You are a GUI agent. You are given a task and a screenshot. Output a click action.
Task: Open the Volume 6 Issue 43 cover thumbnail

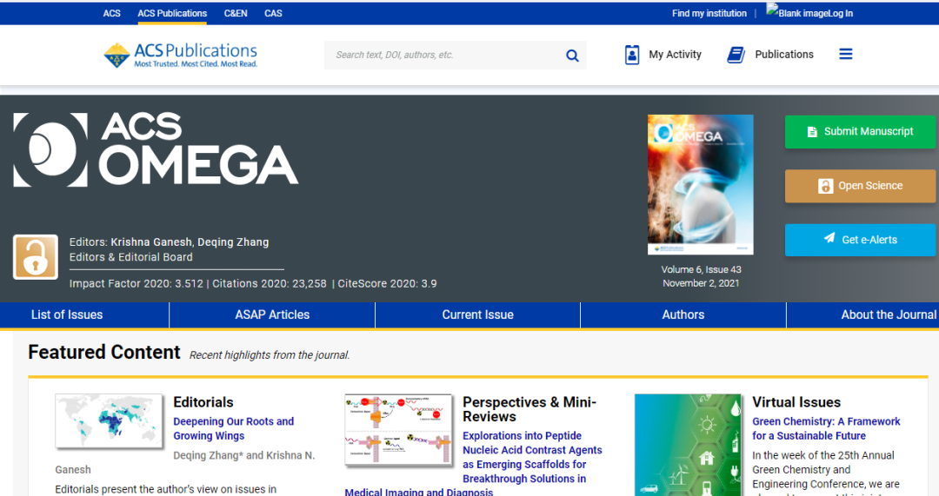click(700, 185)
